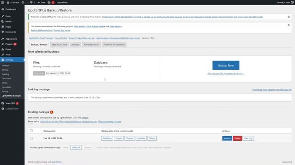The height and width of the screenshot is (165, 295).
Task: Toggle select-all checkbox in backups table header
Action: tap(31, 131)
